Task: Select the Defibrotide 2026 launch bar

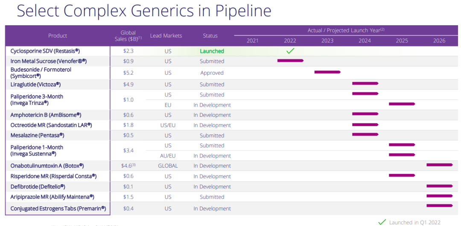Action: click(440, 186)
